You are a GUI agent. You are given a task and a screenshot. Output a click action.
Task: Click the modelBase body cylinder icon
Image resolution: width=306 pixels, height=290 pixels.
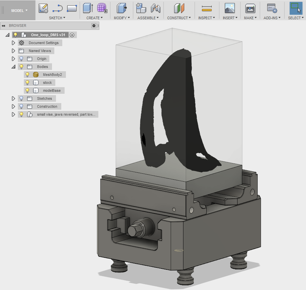[x=36, y=90]
